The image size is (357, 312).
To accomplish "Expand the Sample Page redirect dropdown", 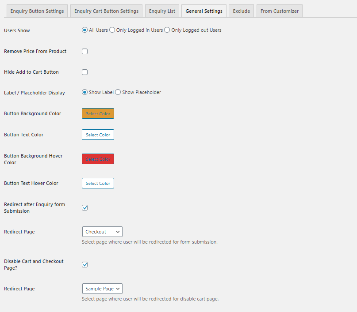I will (102, 288).
